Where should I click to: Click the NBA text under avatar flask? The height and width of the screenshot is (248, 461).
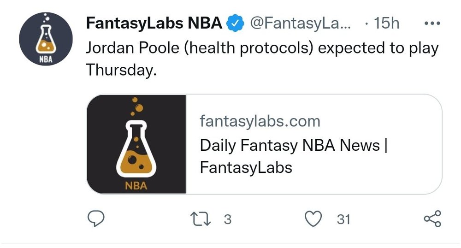(46, 59)
